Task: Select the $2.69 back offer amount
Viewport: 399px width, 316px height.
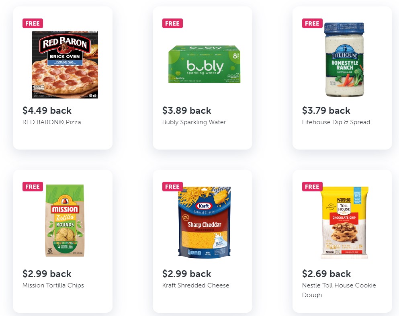Action: [x=327, y=274]
